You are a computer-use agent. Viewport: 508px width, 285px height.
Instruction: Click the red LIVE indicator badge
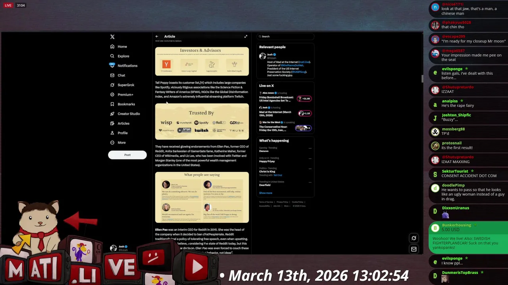coord(8,6)
